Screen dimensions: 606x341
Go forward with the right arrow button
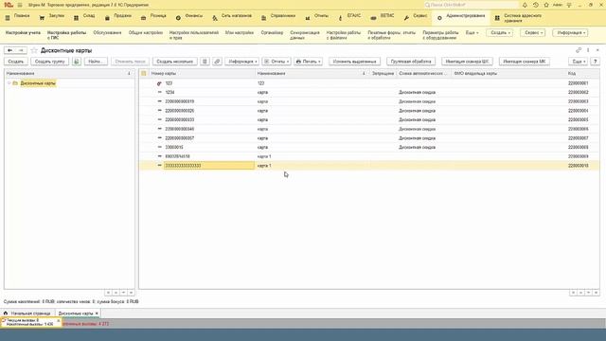[21, 50]
